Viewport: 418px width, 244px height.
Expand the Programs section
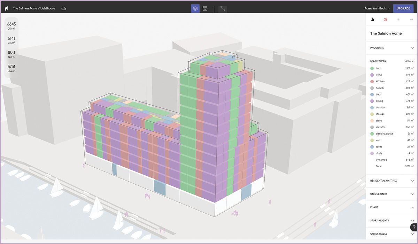[x=392, y=48]
